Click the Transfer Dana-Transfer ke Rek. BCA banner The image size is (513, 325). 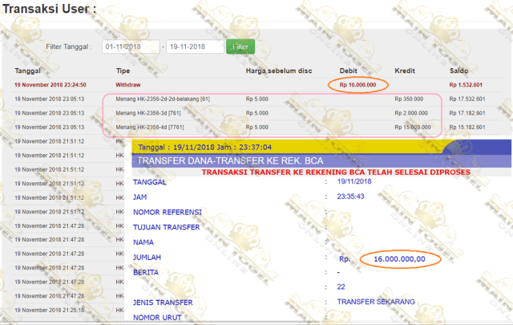[x=321, y=160]
